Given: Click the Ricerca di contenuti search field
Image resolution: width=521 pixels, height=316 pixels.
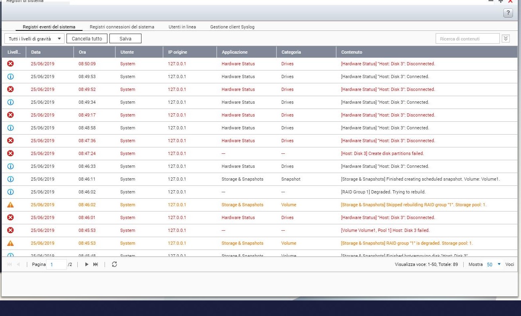Looking at the screenshot, I should [467, 38].
